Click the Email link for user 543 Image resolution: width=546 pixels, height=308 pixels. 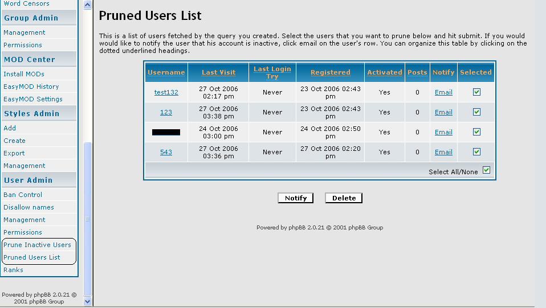[x=443, y=152]
